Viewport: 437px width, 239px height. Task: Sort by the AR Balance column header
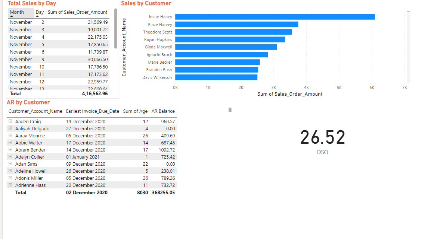[163, 111]
